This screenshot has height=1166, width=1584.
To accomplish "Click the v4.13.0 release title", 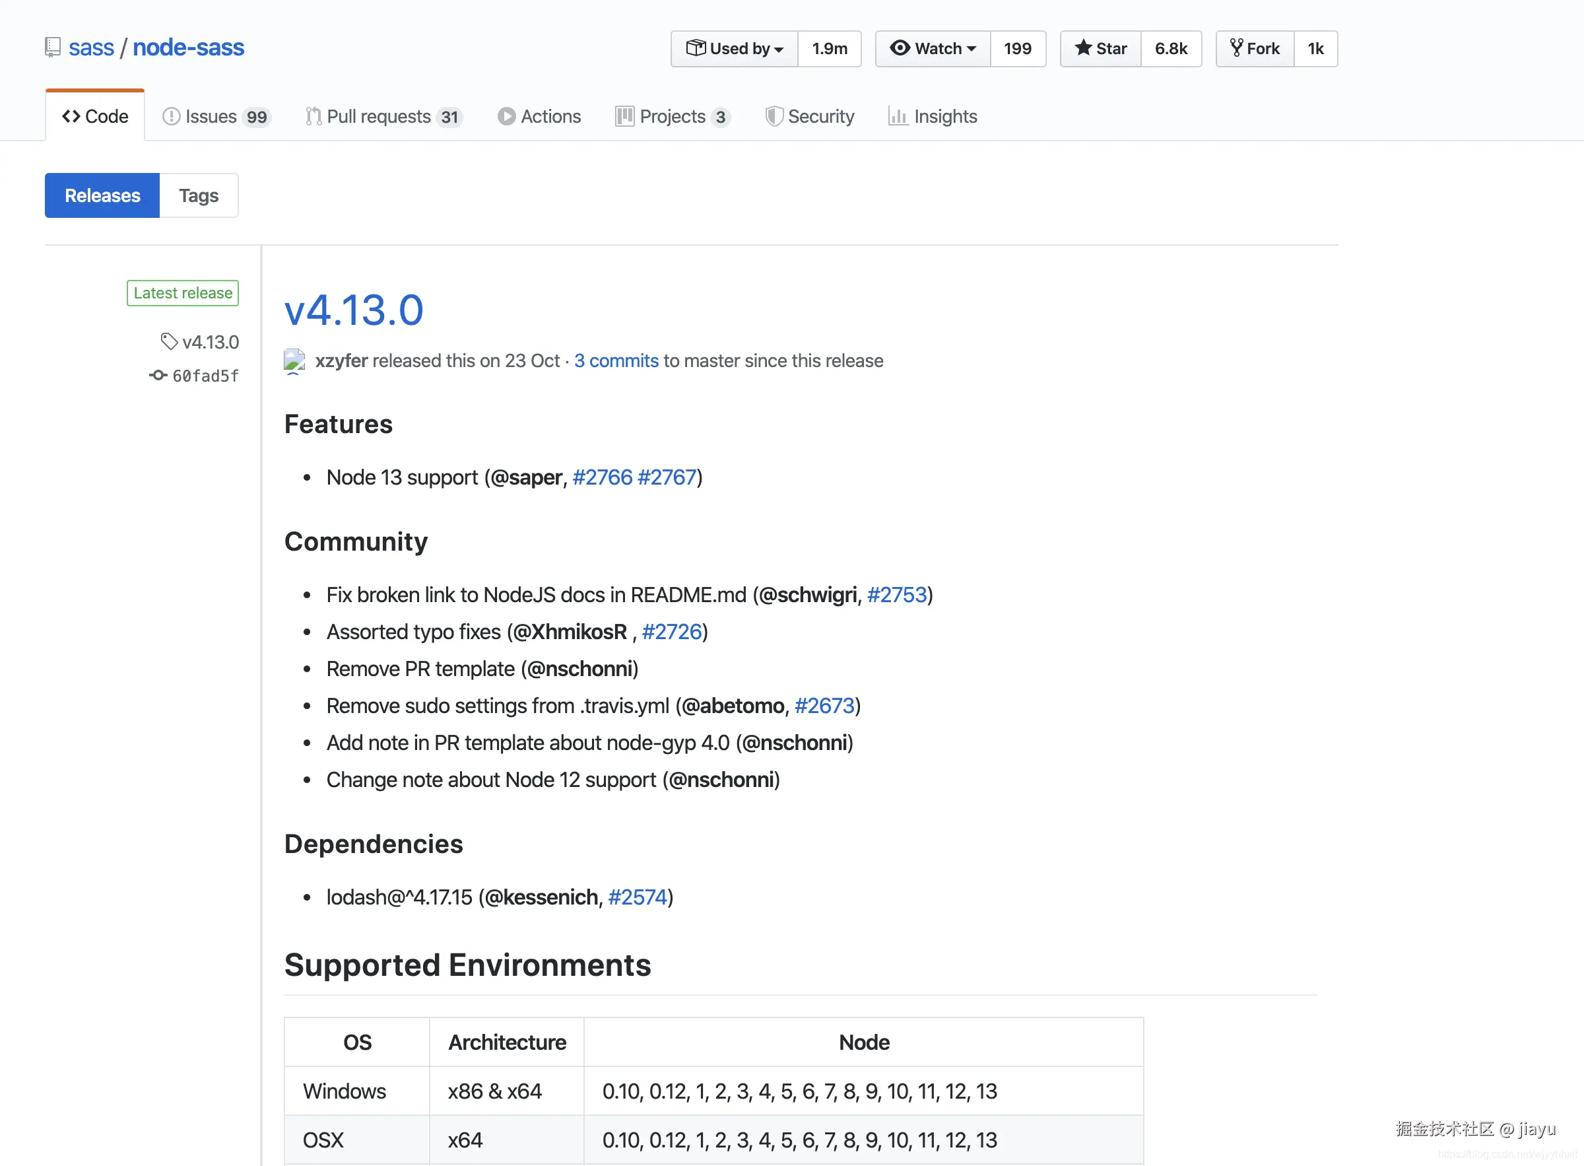I will click(354, 310).
